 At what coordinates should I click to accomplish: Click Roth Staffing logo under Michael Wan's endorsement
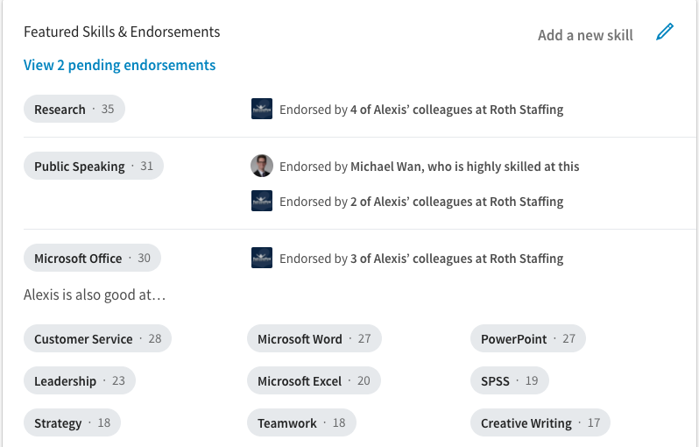pos(262,202)
